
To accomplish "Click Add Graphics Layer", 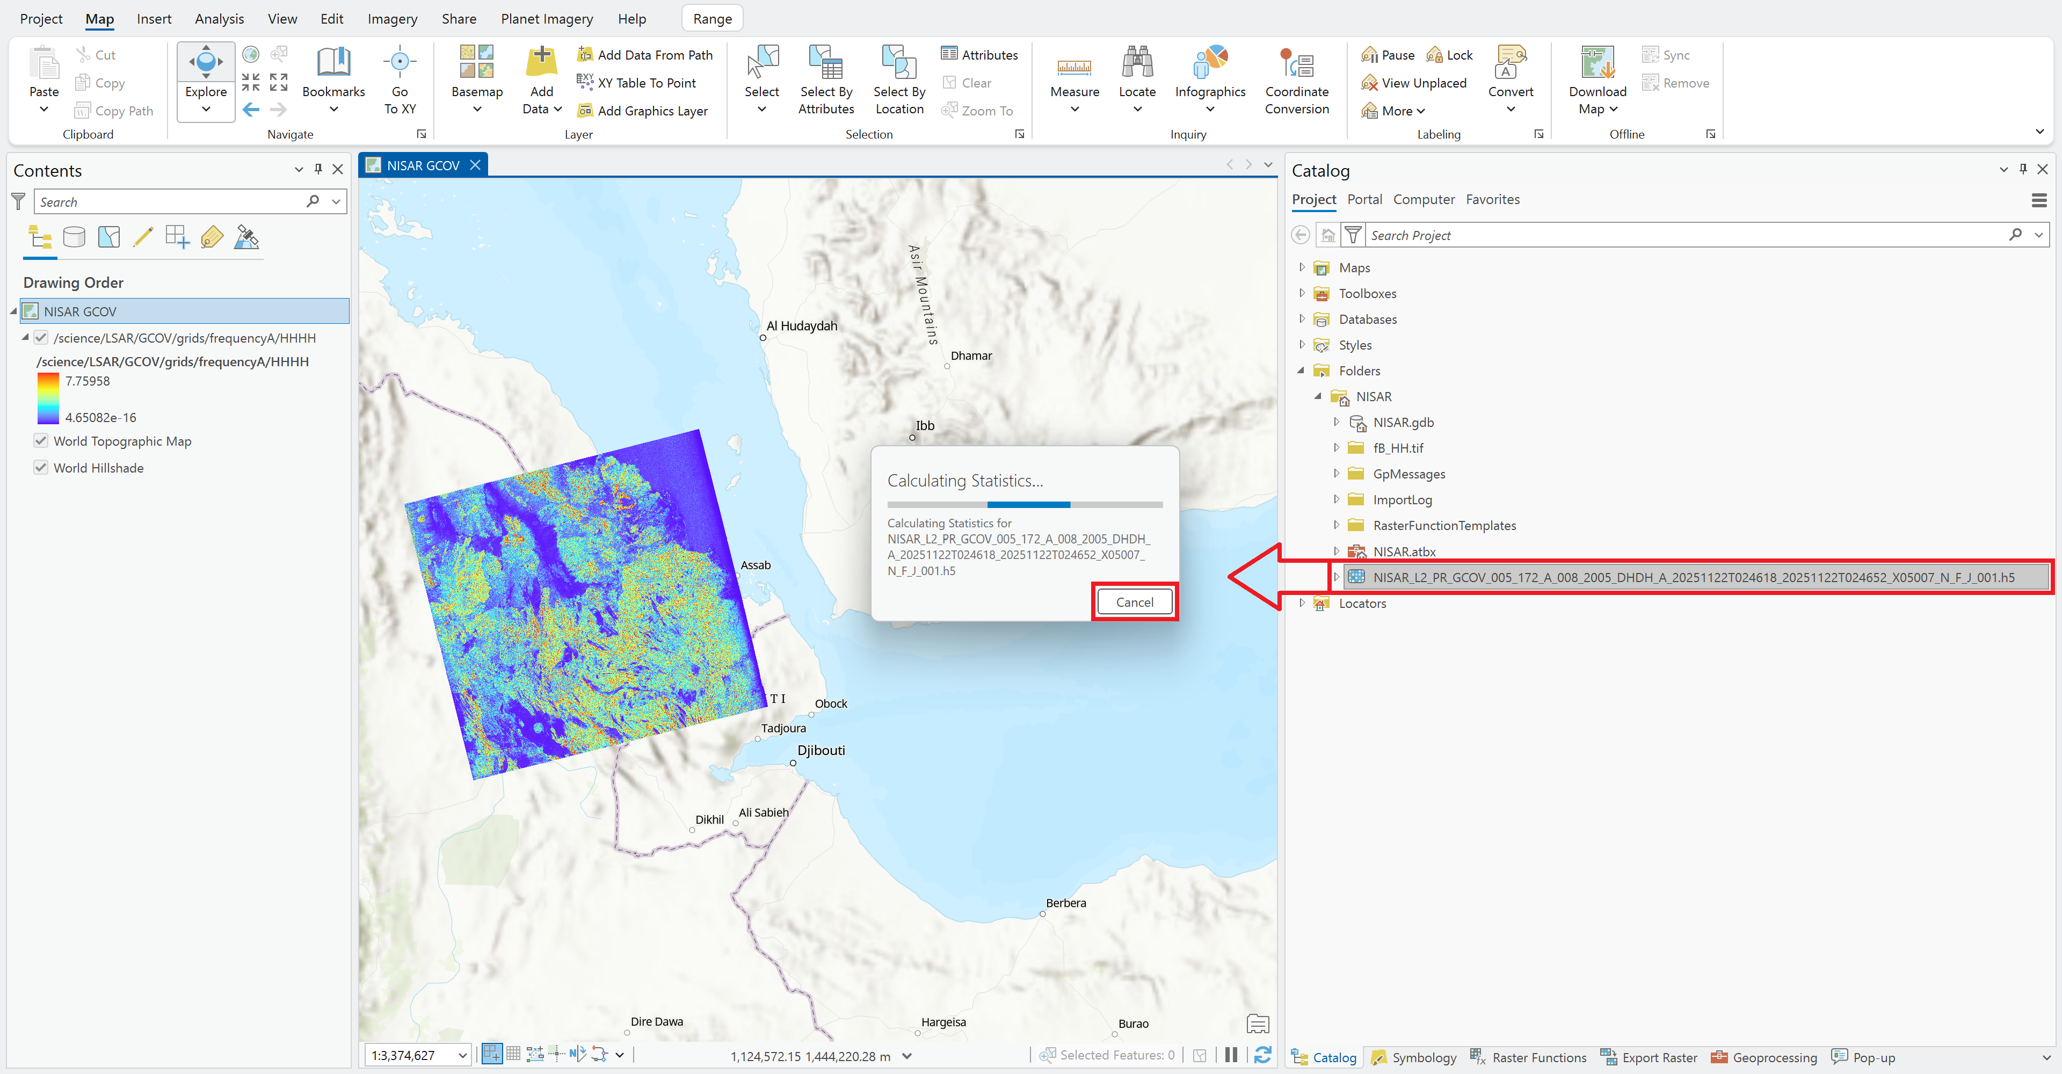I will (644, 111).
